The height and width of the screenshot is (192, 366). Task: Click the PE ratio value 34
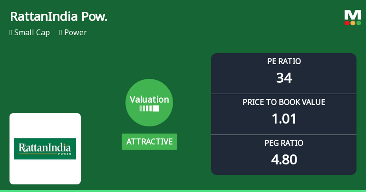click(284, 78)
